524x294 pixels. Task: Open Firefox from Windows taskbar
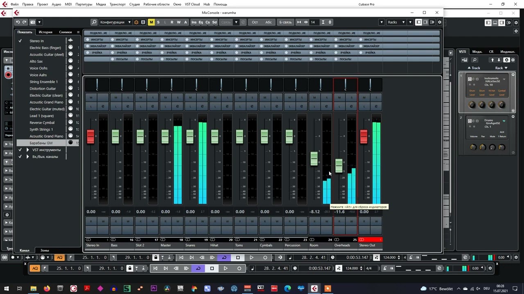[x=47, y=289]
